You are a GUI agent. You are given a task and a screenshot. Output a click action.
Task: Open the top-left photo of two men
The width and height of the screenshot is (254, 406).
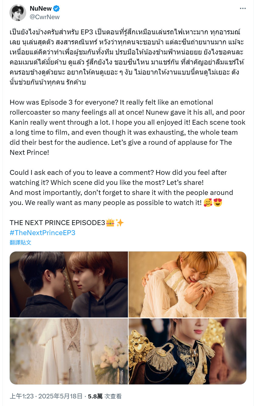69,284
